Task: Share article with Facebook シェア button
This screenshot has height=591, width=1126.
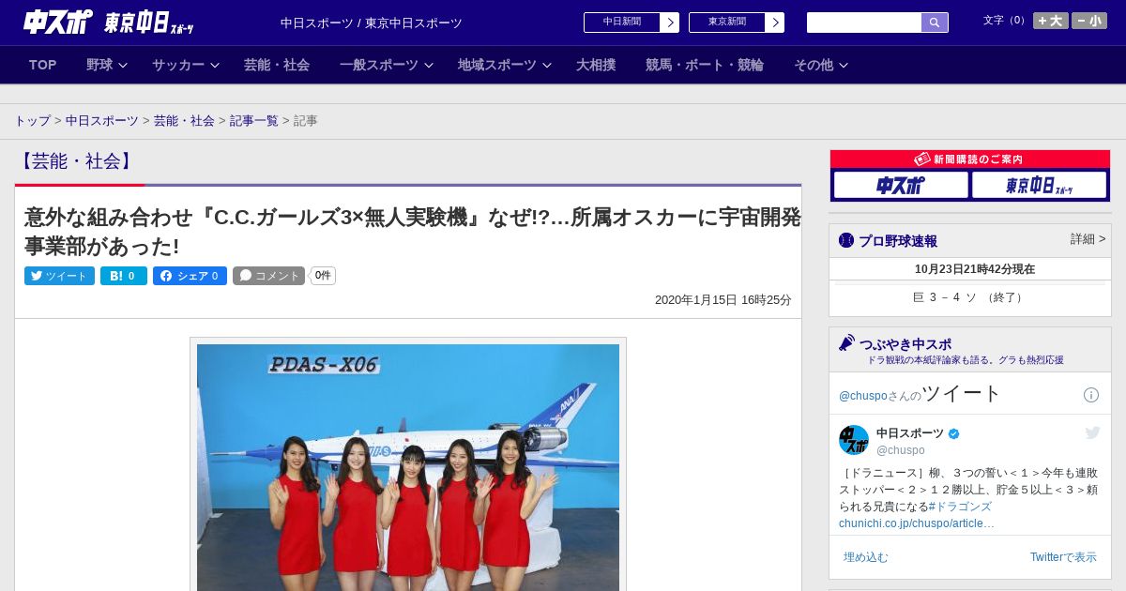Action: (190, 276)
